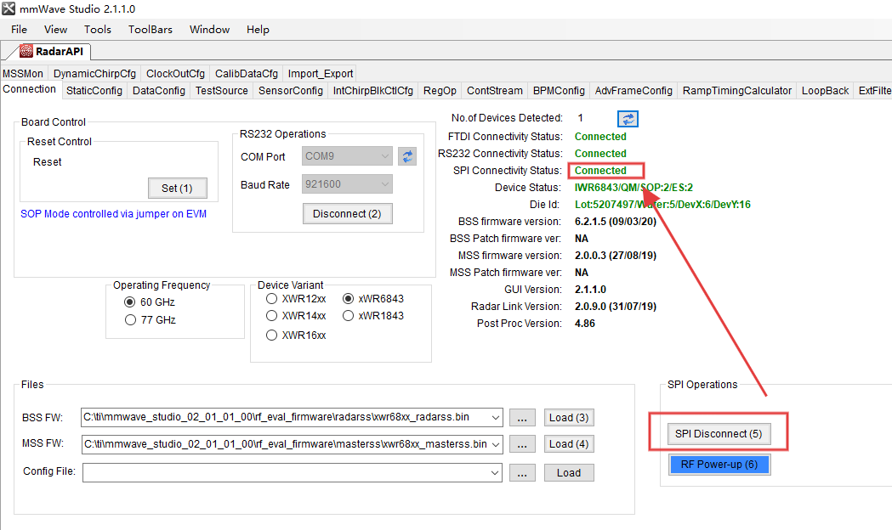Choose XWR12xx device variant

click(x=272, y=299)
